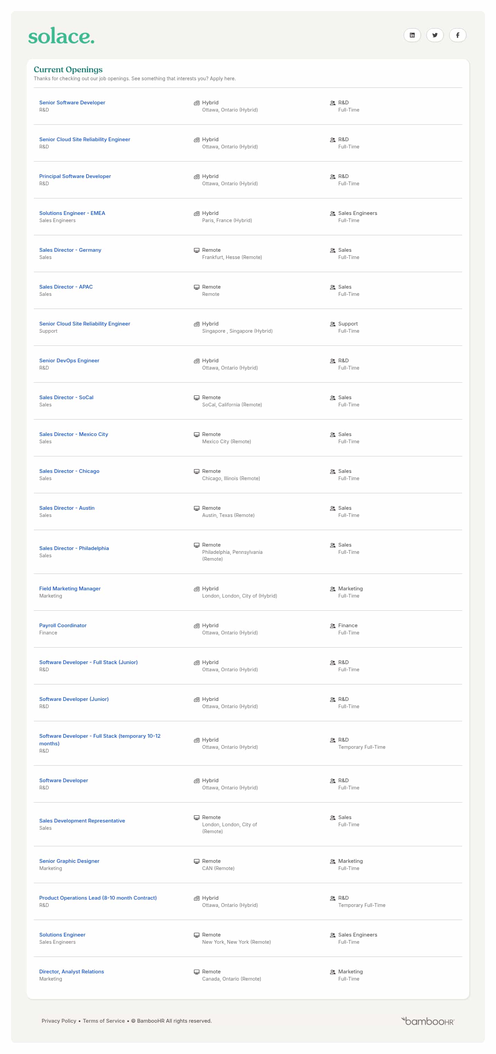The height and width of the screenshot is (1054, 496).
Task: Click department people icon for Payroll Coordinator row
Action: (333, 626)
